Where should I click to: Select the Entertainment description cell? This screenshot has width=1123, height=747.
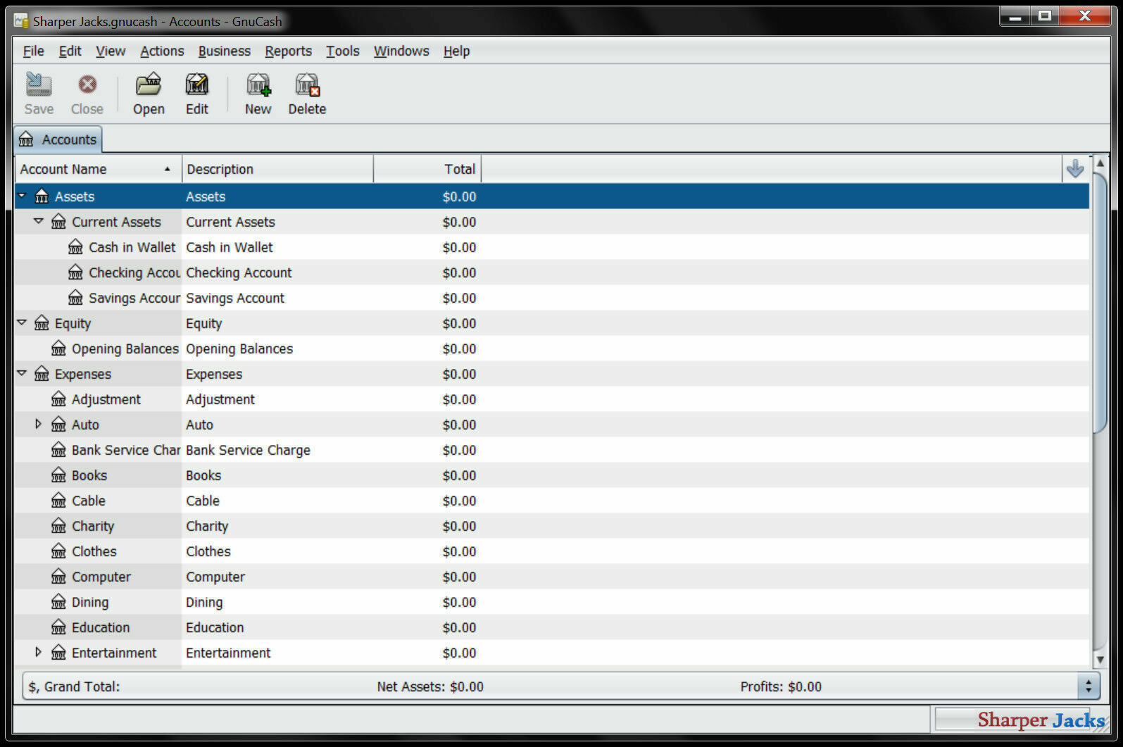coord(228,653)
